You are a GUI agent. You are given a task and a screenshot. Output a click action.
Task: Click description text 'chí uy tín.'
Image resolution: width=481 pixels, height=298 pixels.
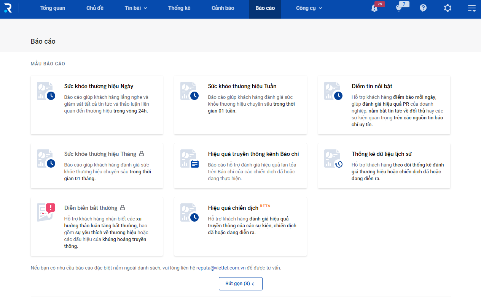click(362, 125)
